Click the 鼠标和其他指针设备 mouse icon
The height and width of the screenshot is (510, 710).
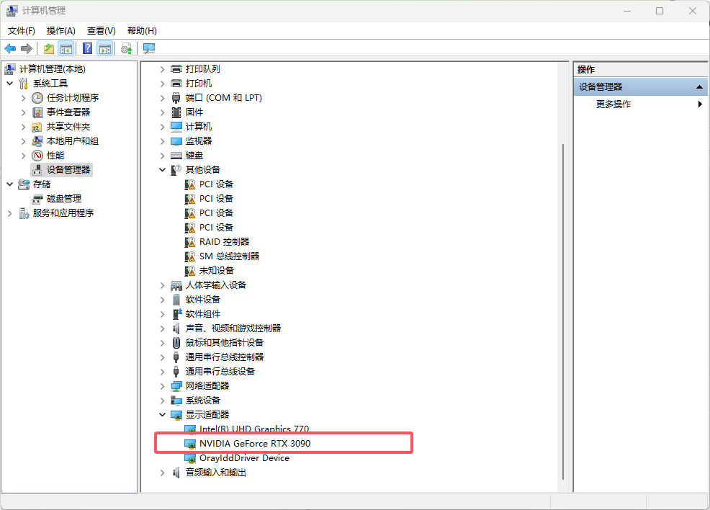coord(176,343)
